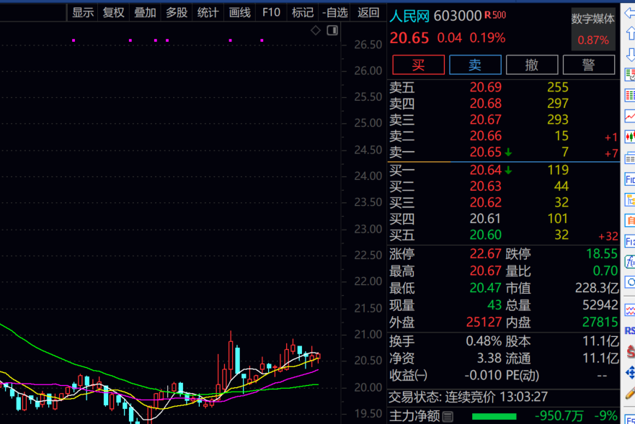Select the 买五 price 20.60

(486, 235)
